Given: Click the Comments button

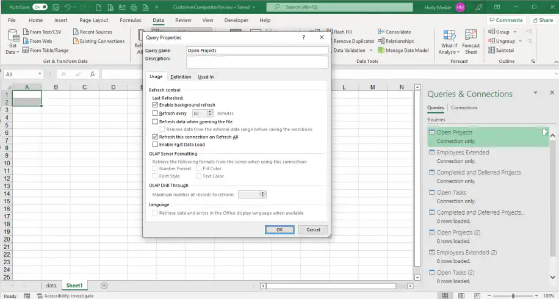Looking at the screenshot, I should point(506,20).
